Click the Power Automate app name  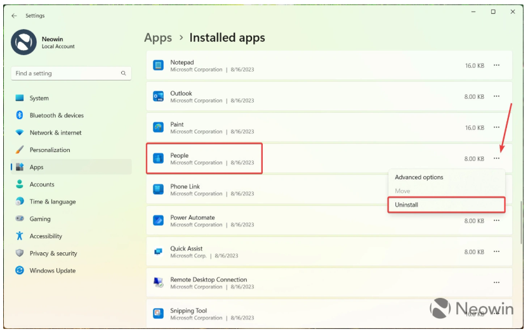click(193, 217)
